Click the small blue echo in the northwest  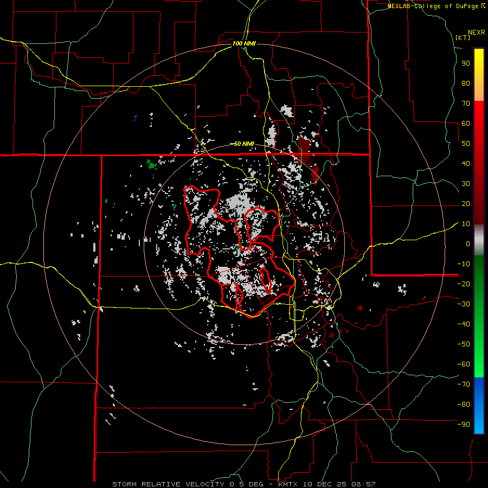pos(135,117)
